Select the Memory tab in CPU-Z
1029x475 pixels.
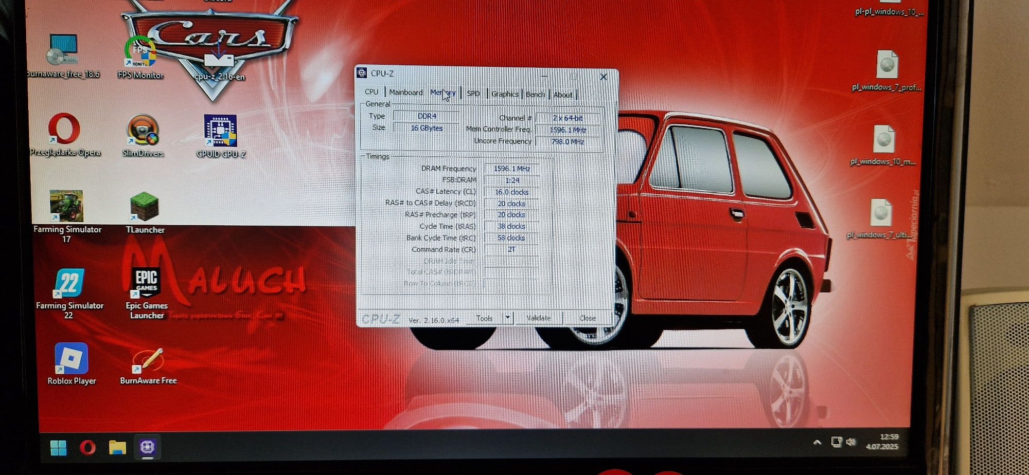coord(442,93)
